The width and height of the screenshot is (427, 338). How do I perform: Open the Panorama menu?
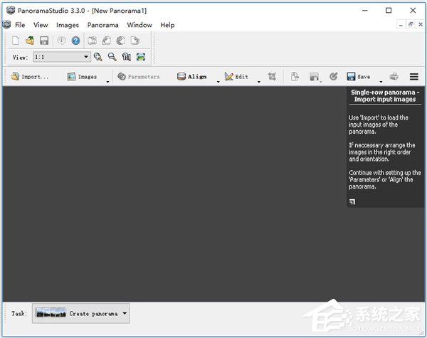point(102,25)
